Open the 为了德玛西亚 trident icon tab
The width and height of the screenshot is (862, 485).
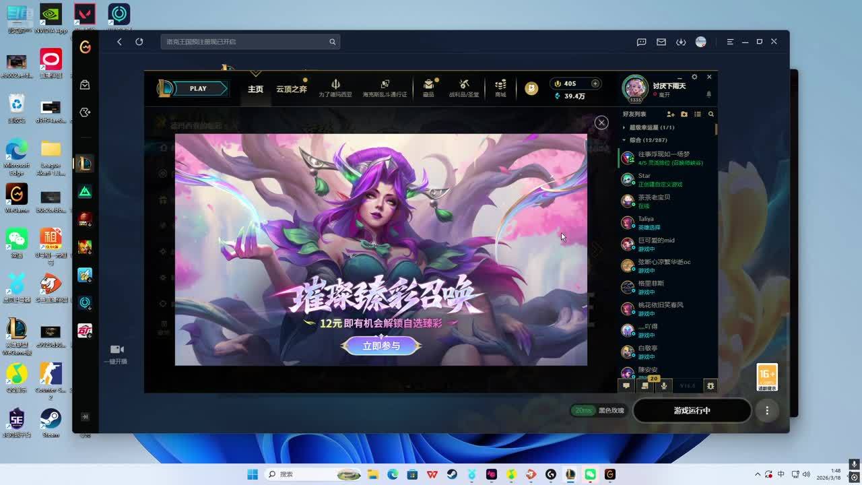point(335,88)
